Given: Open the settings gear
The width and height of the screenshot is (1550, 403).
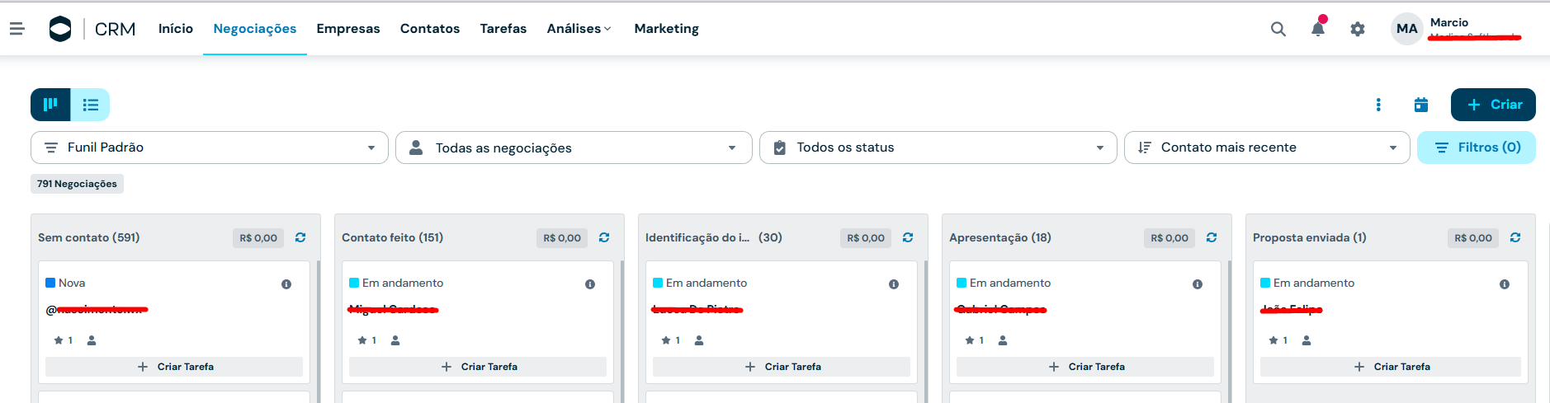Looking at the screenshot, I should 1358,29.
